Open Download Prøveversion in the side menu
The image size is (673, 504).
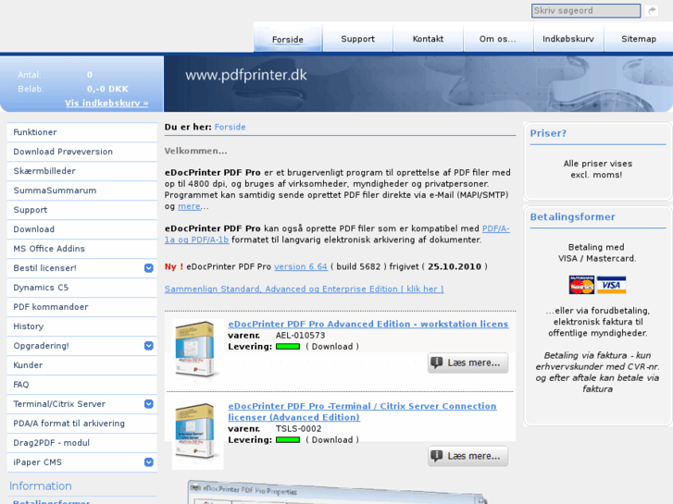coord(82,152)
